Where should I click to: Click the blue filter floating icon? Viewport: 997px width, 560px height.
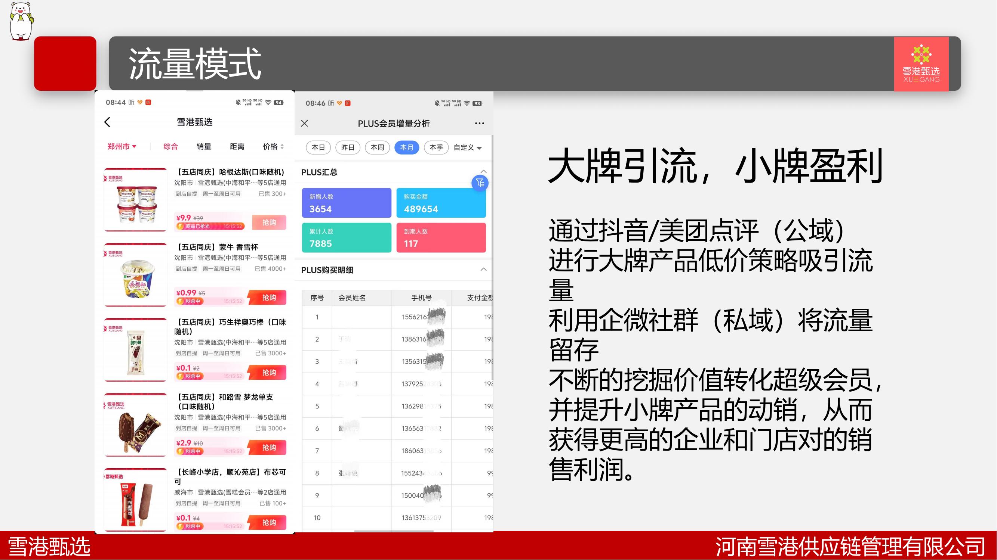pos(480,183)
